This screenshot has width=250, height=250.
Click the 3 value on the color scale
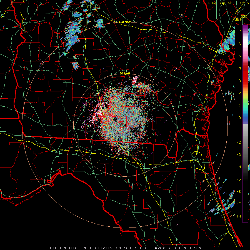pos(240,81)
